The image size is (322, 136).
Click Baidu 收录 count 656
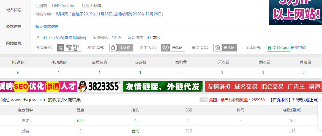[80, 120]
